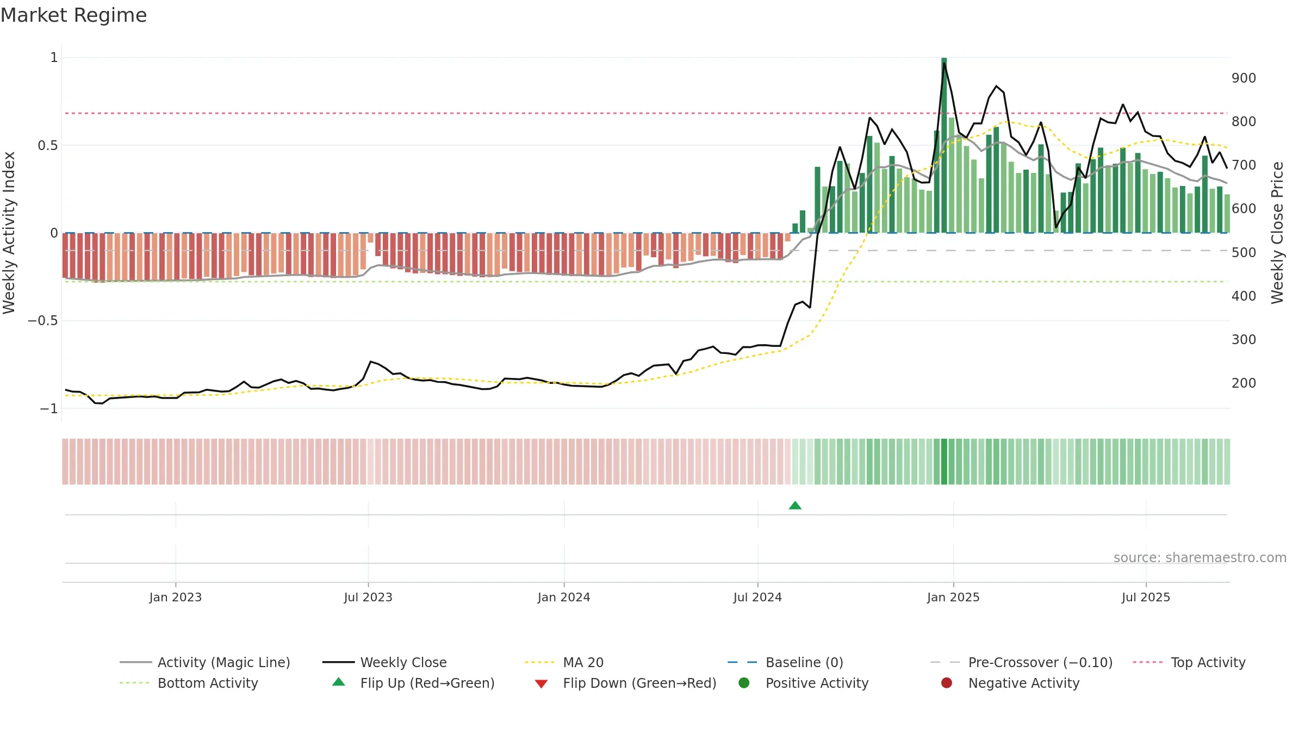
Task: Toggle Weekly Close legend entry
Action: tap(384, 662)
